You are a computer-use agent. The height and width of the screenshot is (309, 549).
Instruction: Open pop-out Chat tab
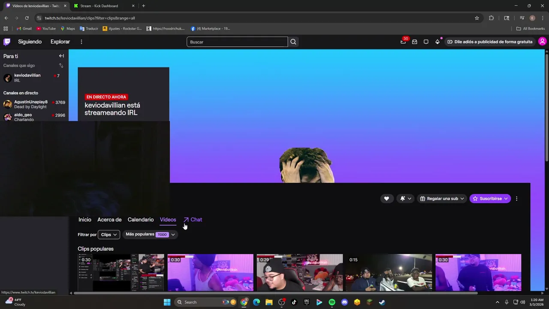pyautogui.click(x=193, y=220)
